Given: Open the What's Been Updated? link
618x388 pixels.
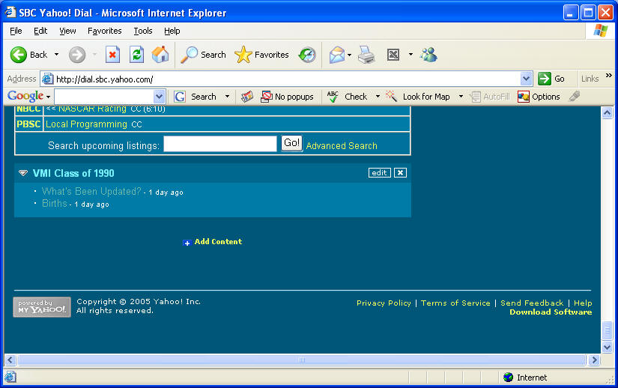Looking at the screenshot, I should [91, 192].
